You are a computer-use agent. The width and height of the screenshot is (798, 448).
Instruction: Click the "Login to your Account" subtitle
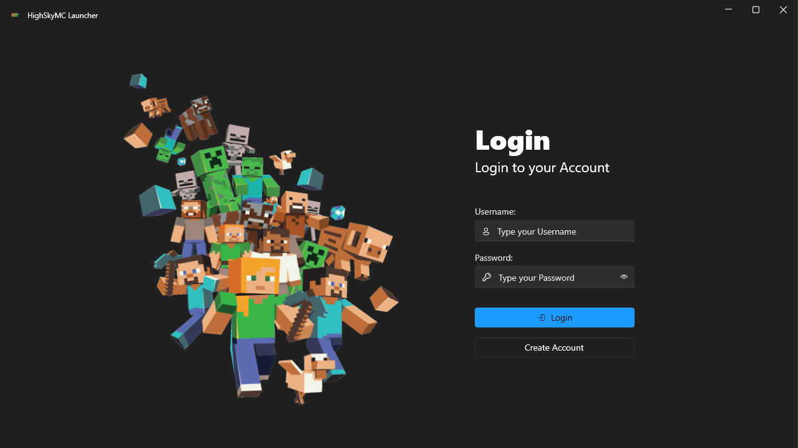pyautogui.click(x=542, y=168)
